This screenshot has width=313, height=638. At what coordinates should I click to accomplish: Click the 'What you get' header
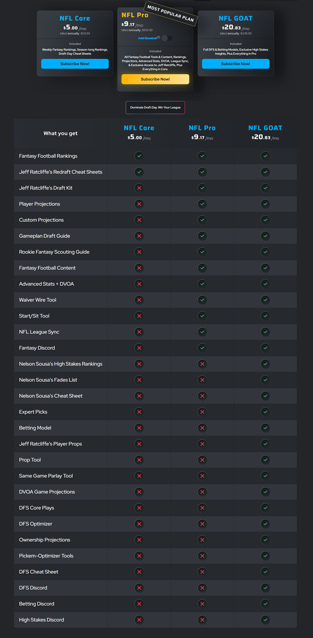pyautogui.click(x=60, y=134)
